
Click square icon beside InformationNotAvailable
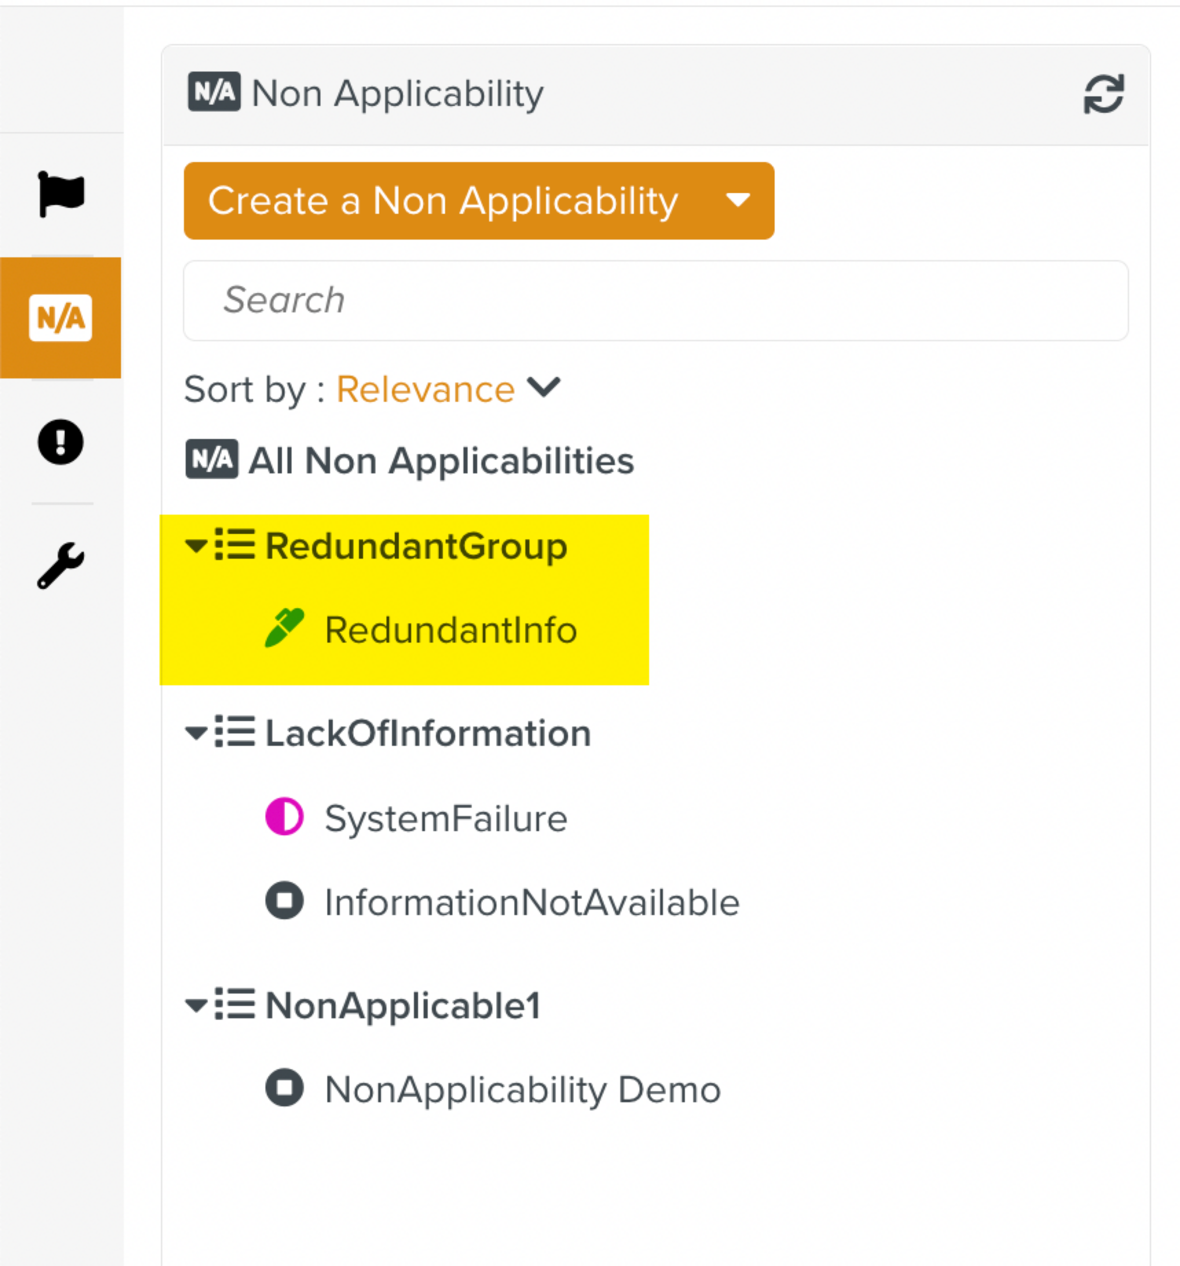point(284,900)
